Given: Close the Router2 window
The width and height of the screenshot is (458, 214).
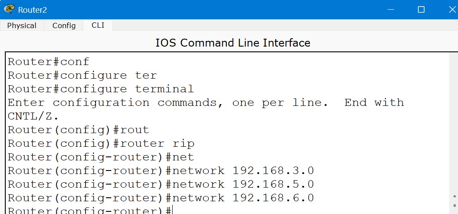Looking at the screenshot, I should point(452,9).
